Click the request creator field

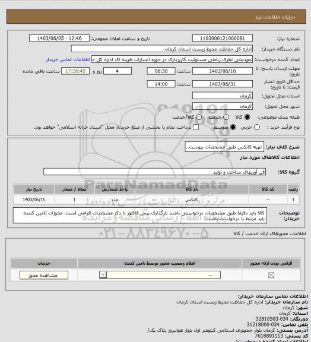172,59
